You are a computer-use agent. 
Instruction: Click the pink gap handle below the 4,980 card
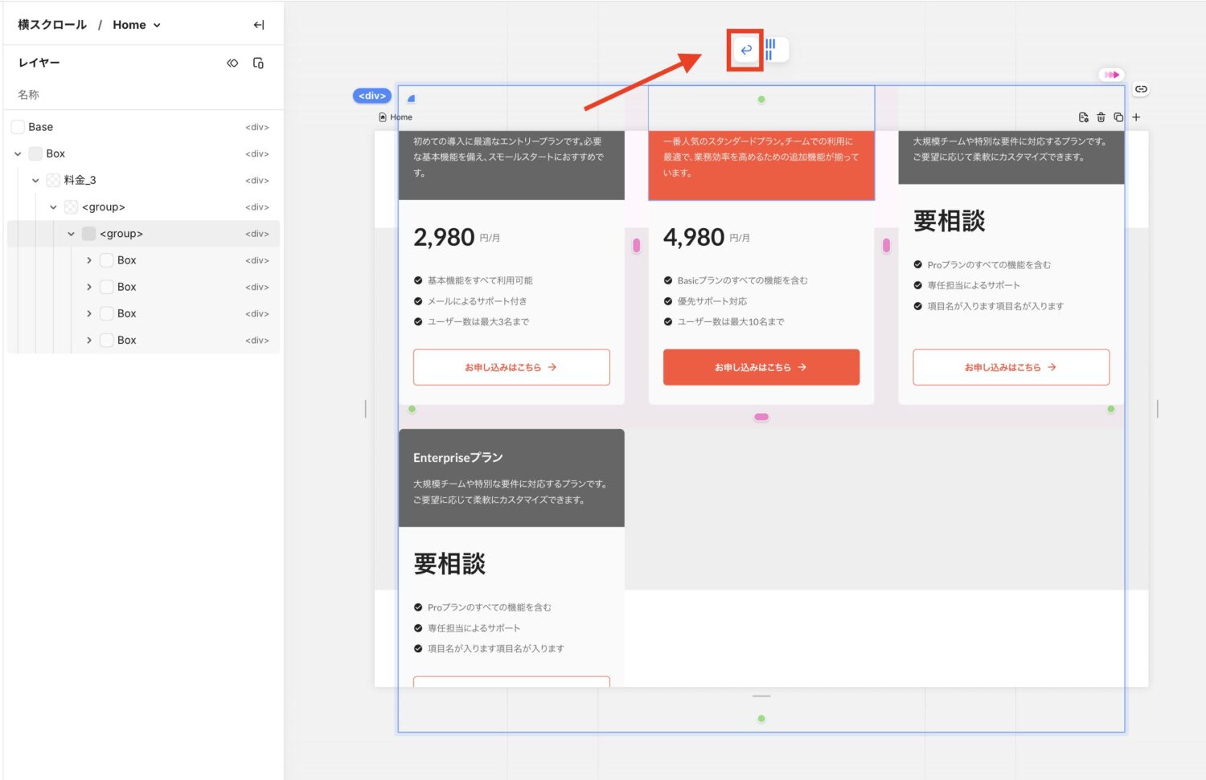tap(761, 417)
